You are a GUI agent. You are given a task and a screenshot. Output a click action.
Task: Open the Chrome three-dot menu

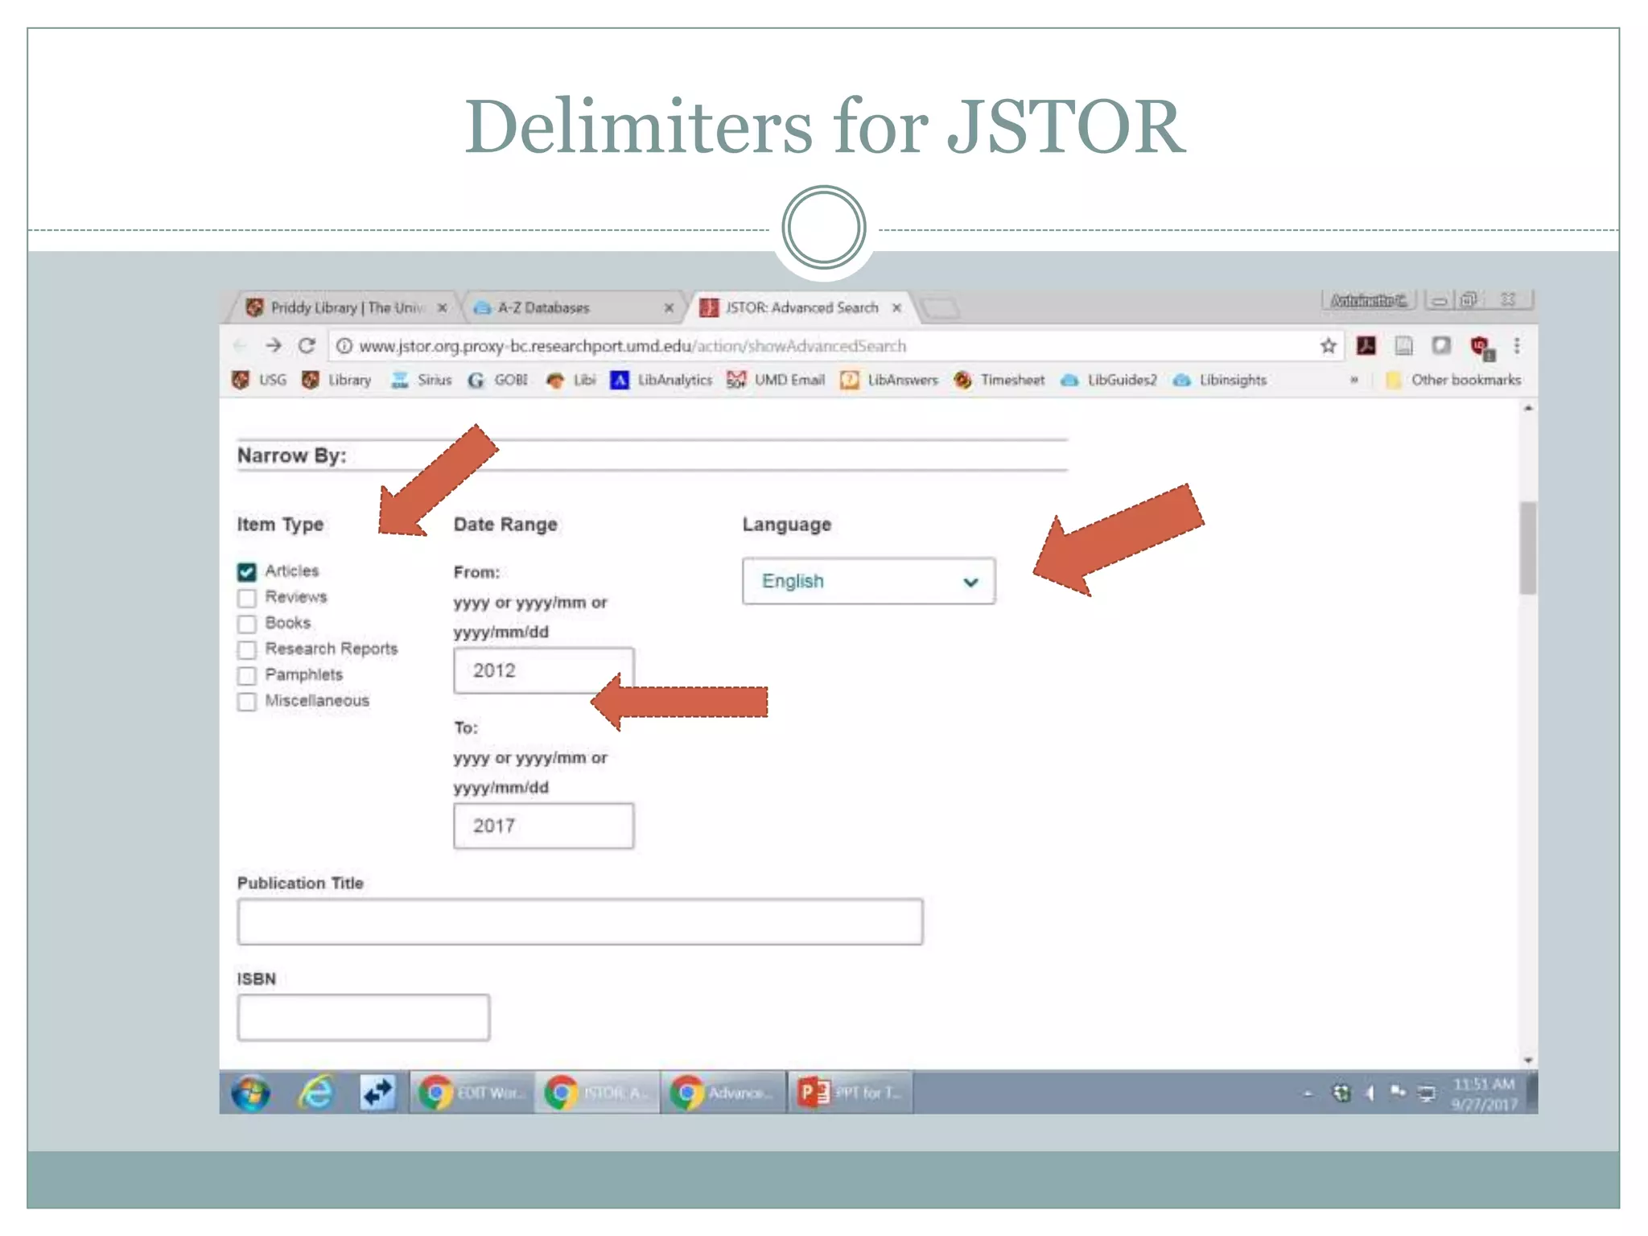coord(1517,346)
